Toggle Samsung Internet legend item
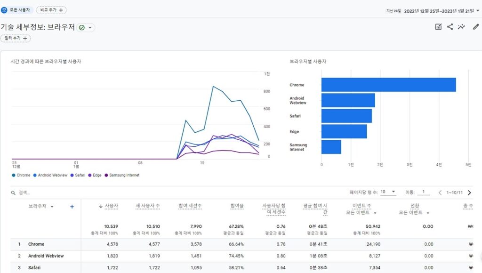 (122, 175)
